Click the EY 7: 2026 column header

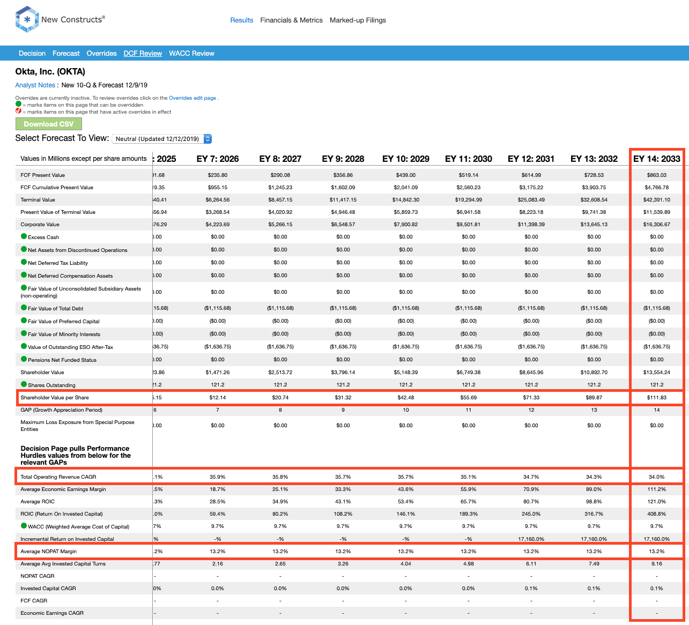click(218, 159)
